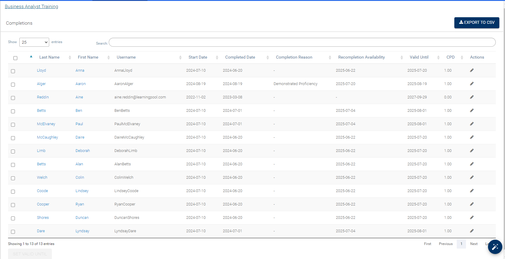Select page 1 in pagination

[x=461, y=244]
